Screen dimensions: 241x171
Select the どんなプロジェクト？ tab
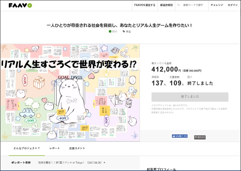pyautogui.click(x=27, y=148)
